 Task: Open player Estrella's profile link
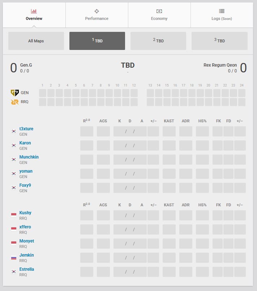27,269
